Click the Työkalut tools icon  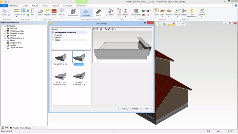[x=202, y=12]
